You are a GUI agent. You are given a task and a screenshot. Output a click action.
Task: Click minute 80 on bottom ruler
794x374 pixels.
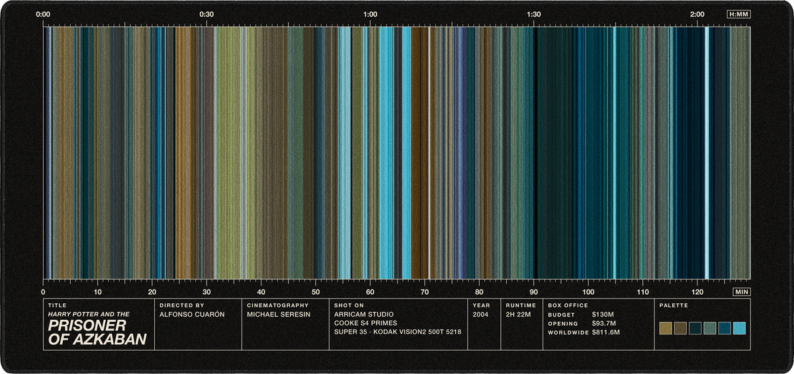coord(479,291)
